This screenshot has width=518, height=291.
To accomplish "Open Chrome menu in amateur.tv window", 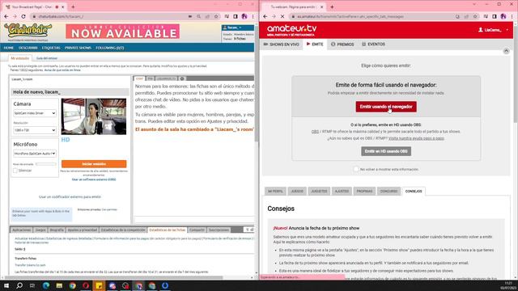I will 512,16.
